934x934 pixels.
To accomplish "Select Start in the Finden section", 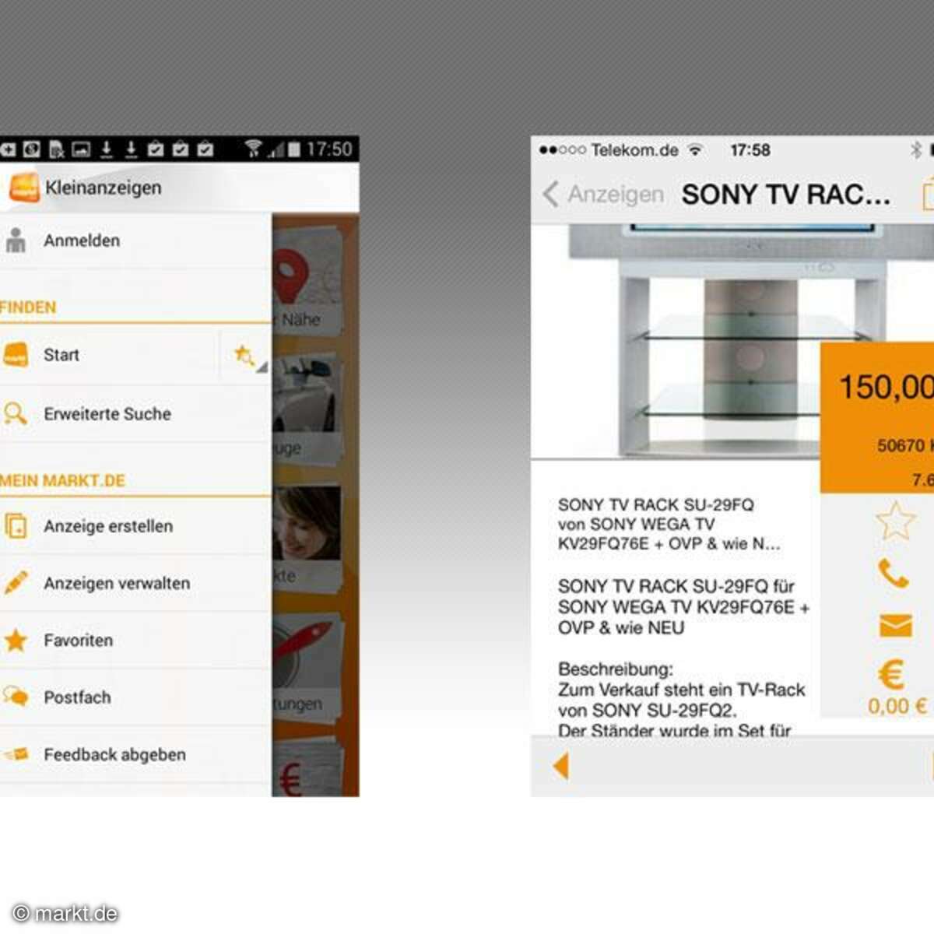I will point(61,355).
